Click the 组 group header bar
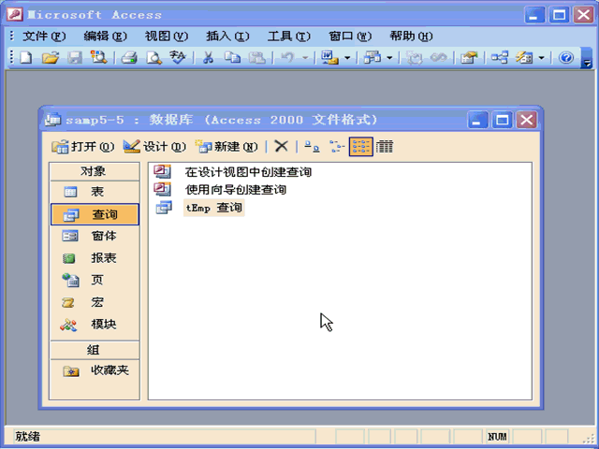Image resolution: width=599 pixels, height=449 pixels. click(95, 350)
